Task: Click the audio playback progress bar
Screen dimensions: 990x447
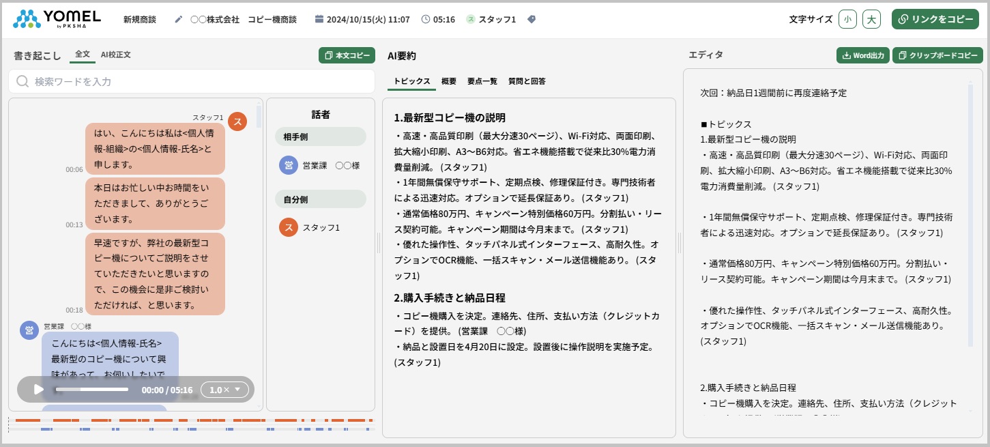Action: click(x=92, y=390)
